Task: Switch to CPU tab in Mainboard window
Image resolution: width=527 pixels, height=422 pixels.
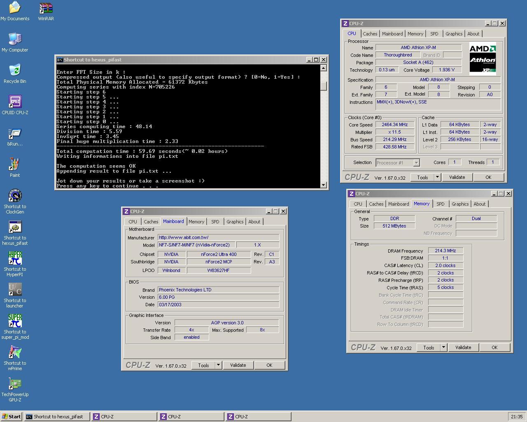Action: click(133, 222)
